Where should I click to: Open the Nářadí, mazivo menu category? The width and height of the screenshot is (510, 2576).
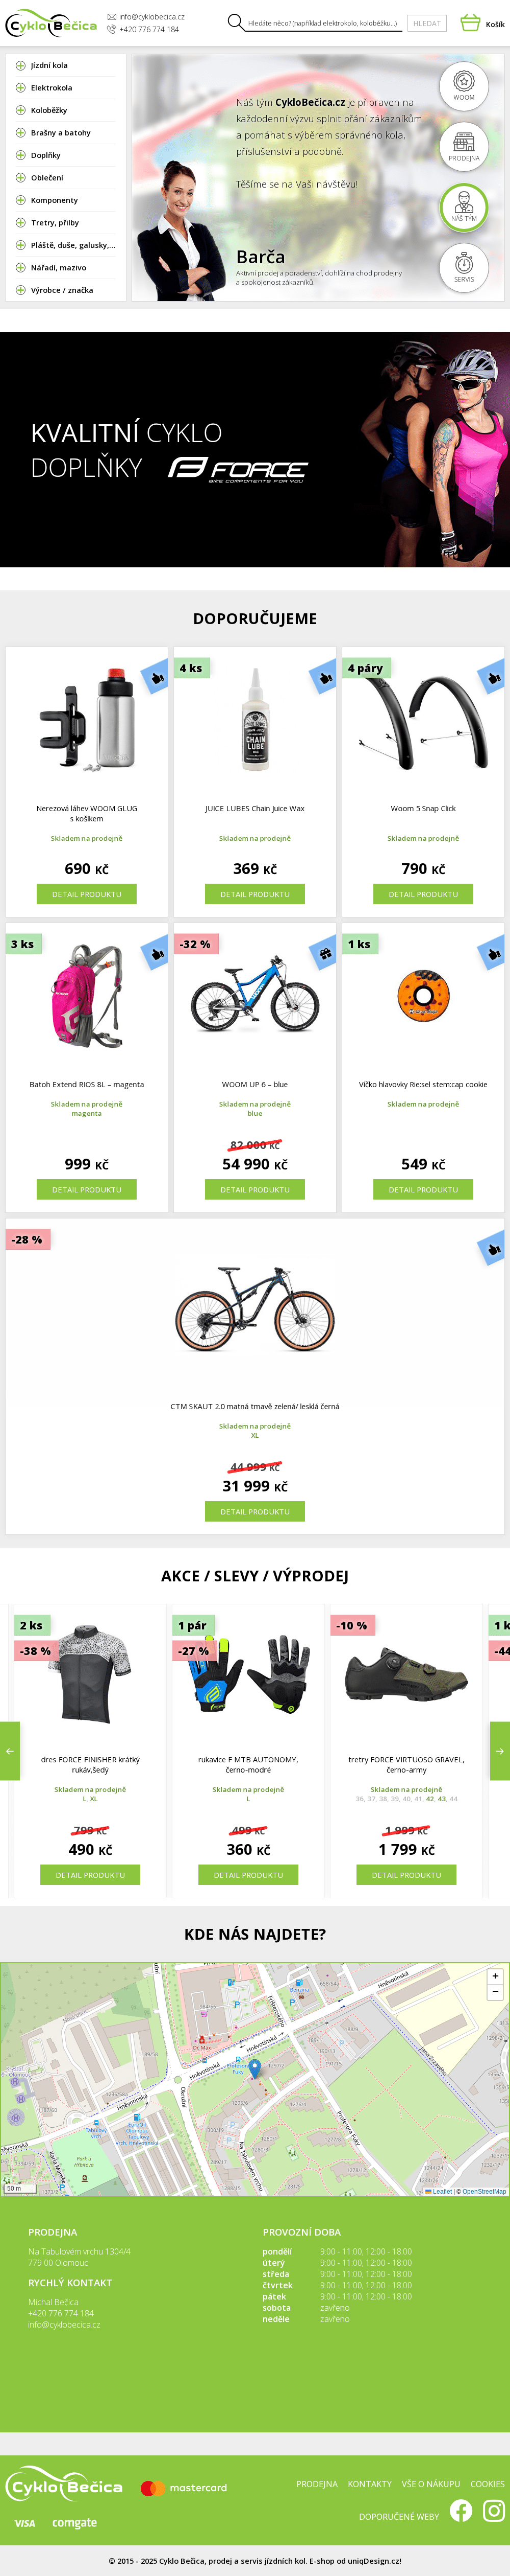point(58,268)
